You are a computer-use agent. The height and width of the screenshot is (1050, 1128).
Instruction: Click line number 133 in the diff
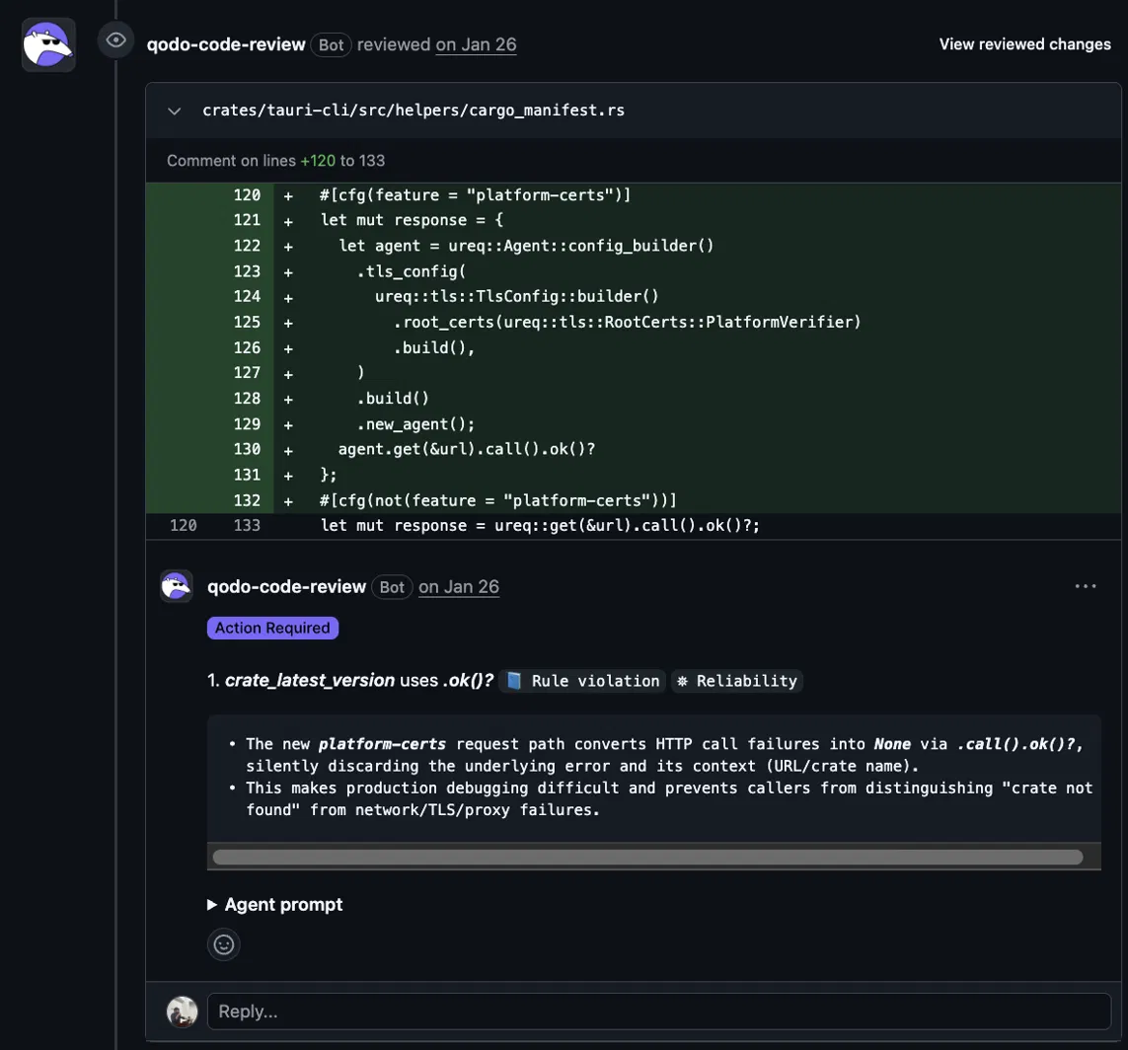pos(247,526)
